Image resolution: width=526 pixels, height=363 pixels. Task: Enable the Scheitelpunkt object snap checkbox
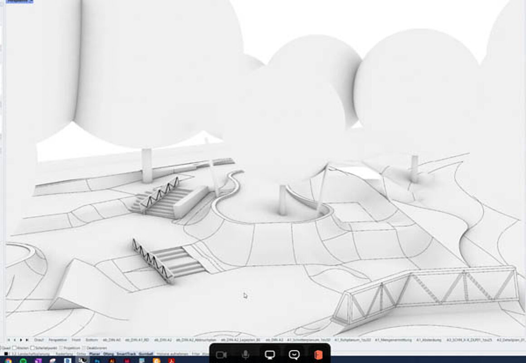click(x=33, y=348)
